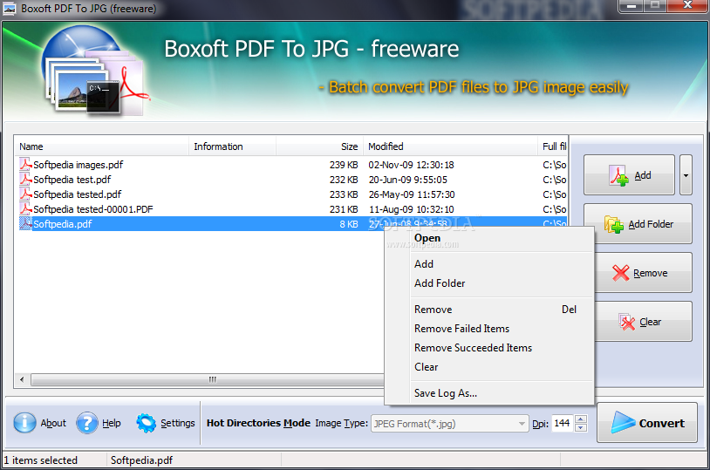Choose Clear in the context menu
The width and height of the screenshot is (710, 470).
pos(489,367)
